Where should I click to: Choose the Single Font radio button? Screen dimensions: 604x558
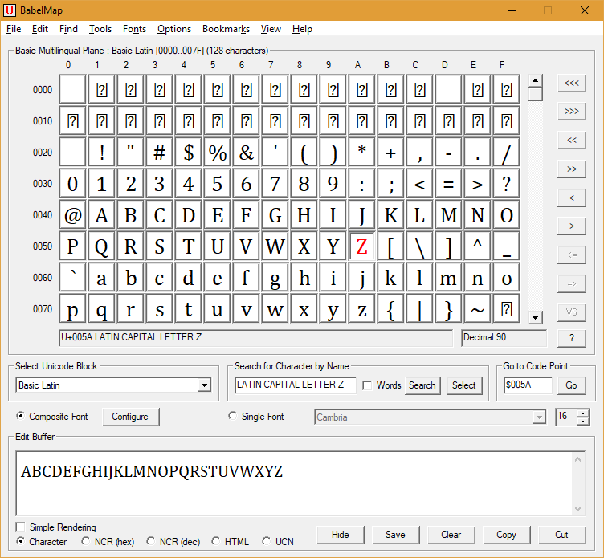click(232, 416)
